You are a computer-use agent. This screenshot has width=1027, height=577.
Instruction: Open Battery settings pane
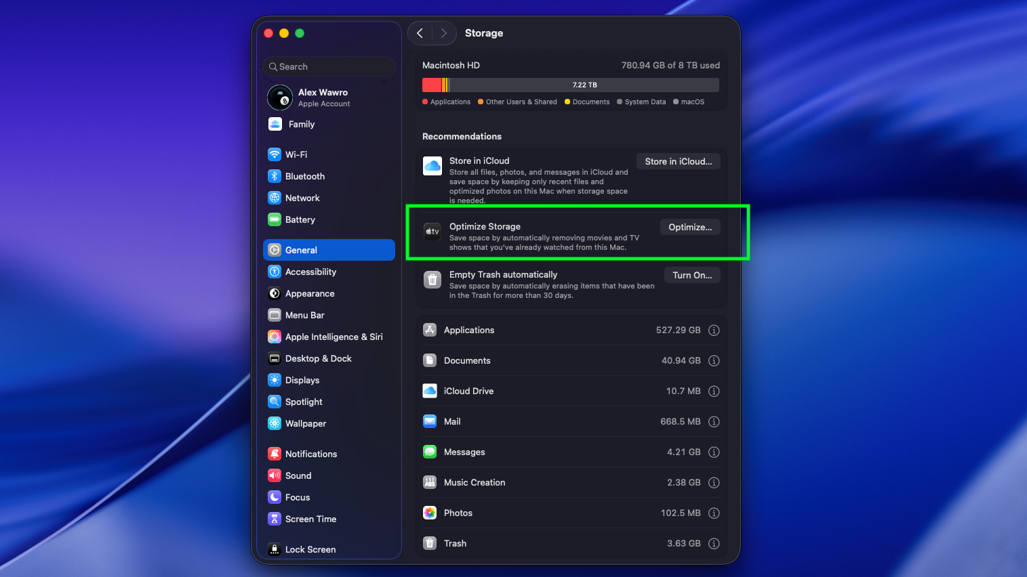point(329,219)
